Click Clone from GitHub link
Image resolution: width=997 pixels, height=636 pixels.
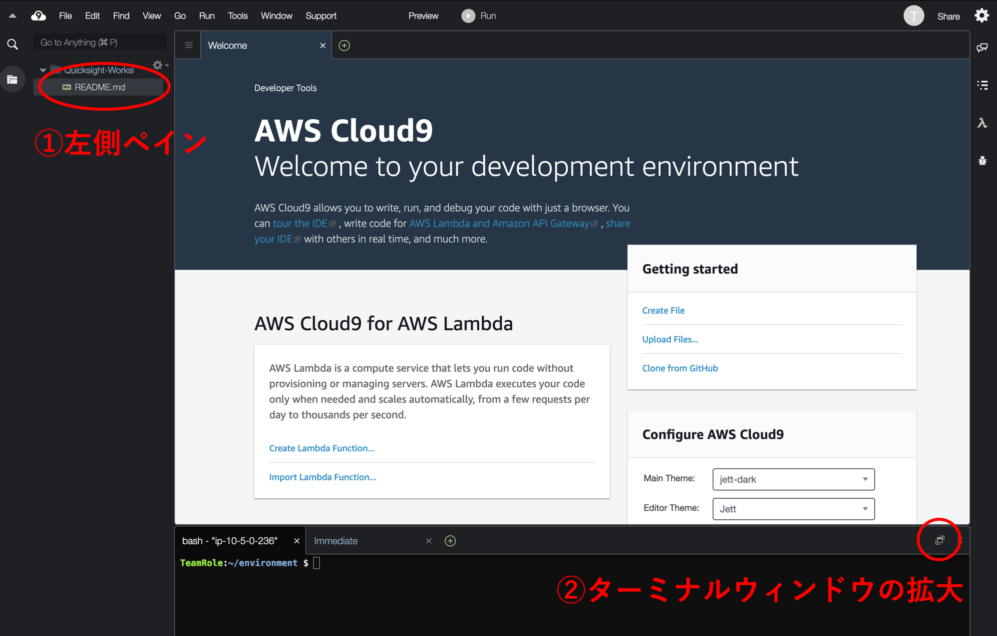(680, 368)
